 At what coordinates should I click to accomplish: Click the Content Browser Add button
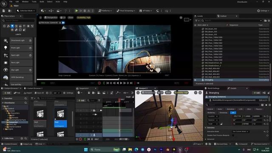click(7, 93)
